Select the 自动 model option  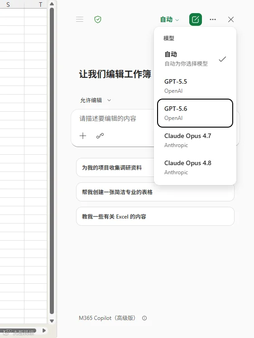click(195, 59)
